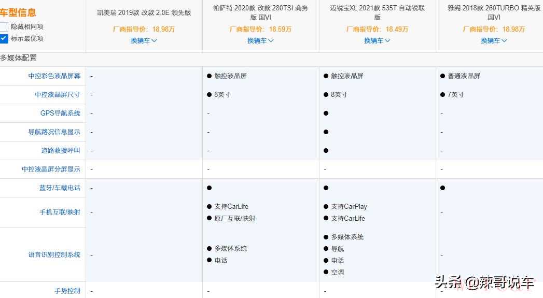Click 8英寸 in the 帕萨特 column
543x298 pixels.
click(x=222, y=94)
